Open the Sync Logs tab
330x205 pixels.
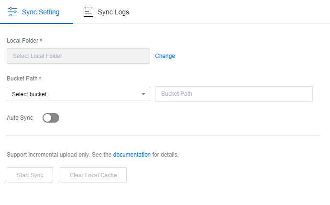[x=113, y=12]
